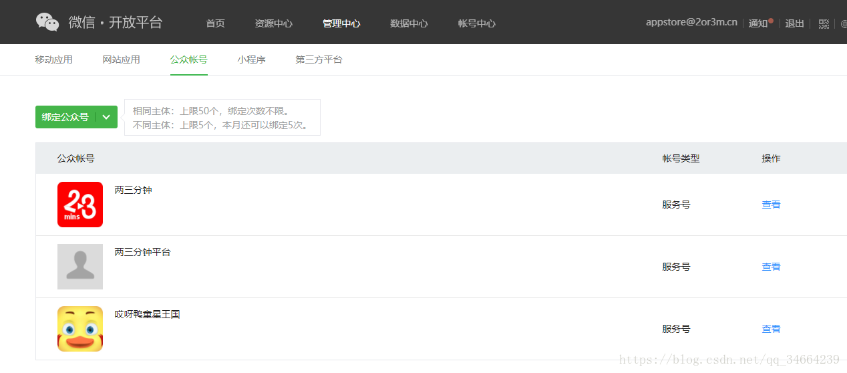The width and height of the screenshot is (847, 373).
Task: Open 管理中心 in top navigation
Action: pyautogui.click(x=341, y=23)
